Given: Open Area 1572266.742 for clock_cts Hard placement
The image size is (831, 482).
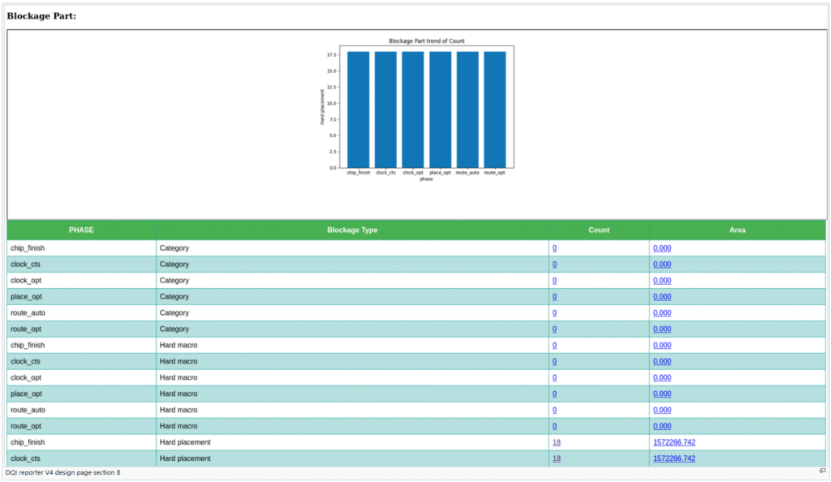Looking at the screenshot, I should pyautogui.click(x=674, y=458).
